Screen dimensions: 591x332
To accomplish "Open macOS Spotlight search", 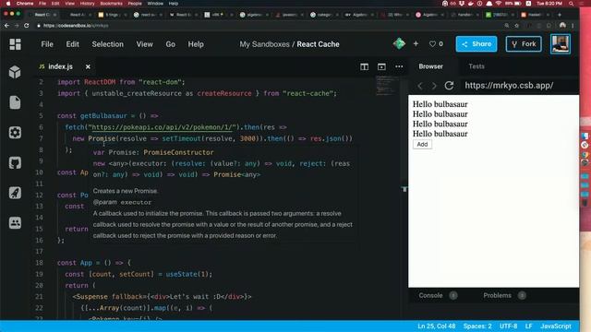I will [x=572, y=4].
